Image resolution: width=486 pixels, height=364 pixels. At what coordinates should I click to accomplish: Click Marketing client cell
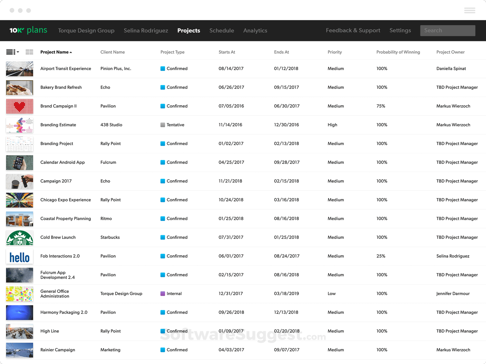110,350
